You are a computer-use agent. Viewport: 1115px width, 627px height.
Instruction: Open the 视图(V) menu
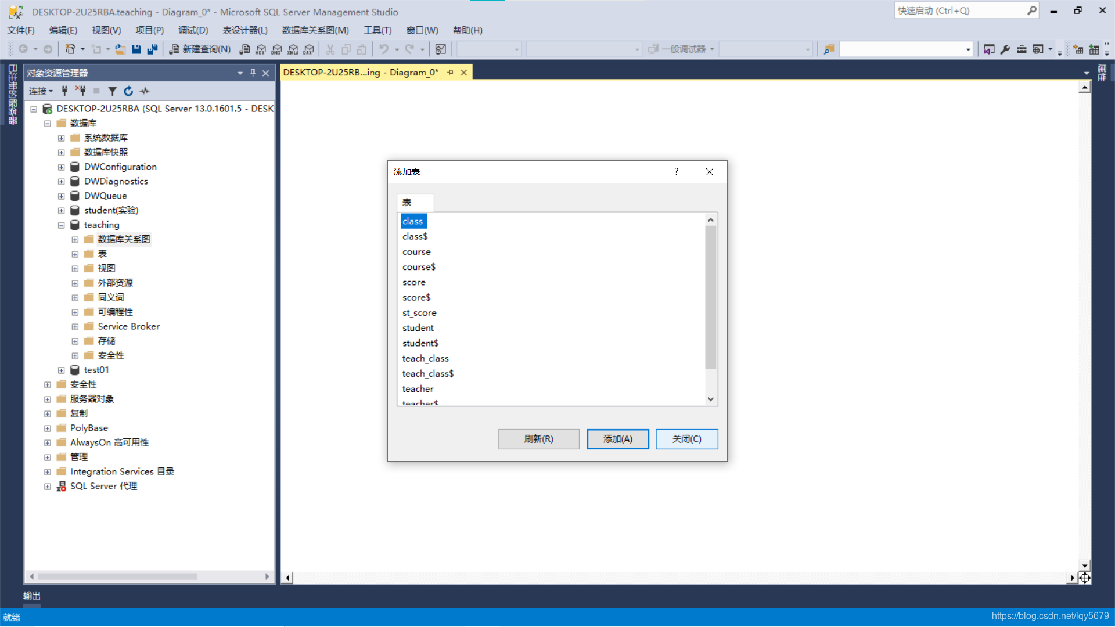pos(106,30)
